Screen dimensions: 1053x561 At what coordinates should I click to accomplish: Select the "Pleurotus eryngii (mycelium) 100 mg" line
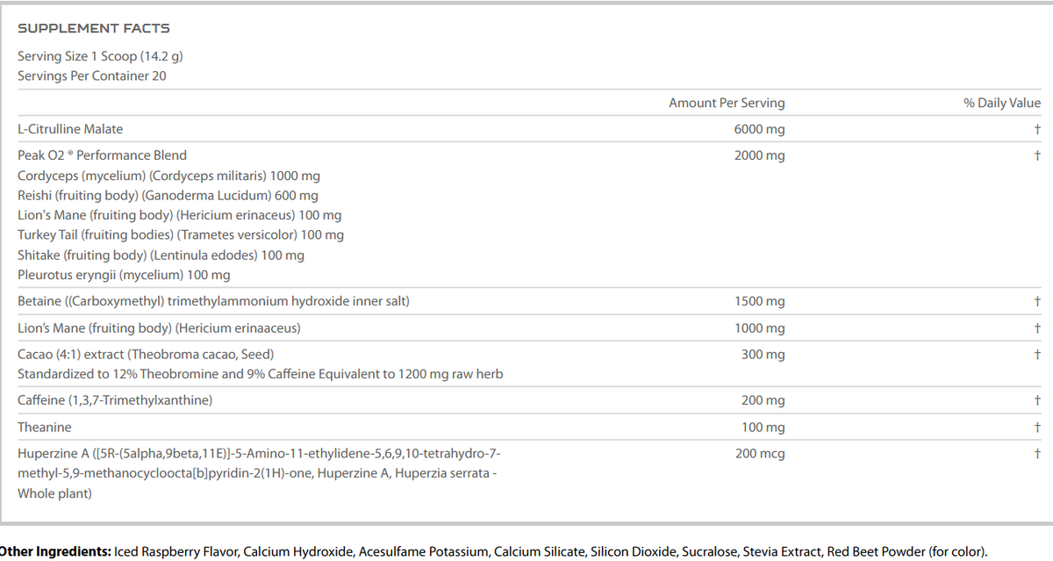(124, 275)
